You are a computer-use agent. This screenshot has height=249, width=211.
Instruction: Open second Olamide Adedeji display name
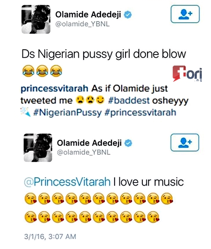(89, 143)
